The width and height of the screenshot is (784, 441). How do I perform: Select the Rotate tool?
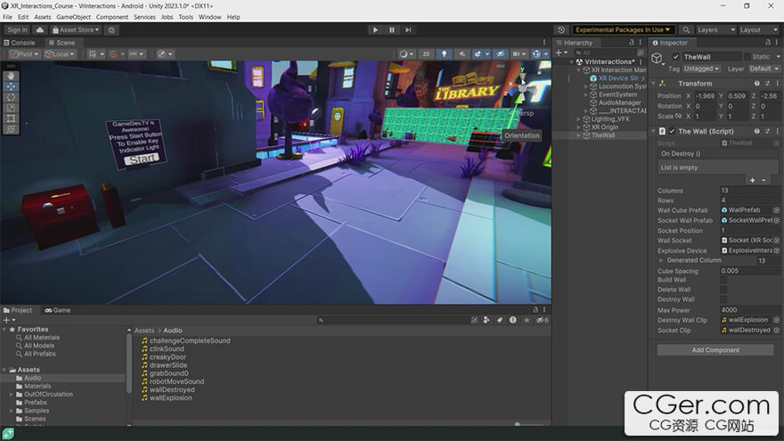coord(11,97)
